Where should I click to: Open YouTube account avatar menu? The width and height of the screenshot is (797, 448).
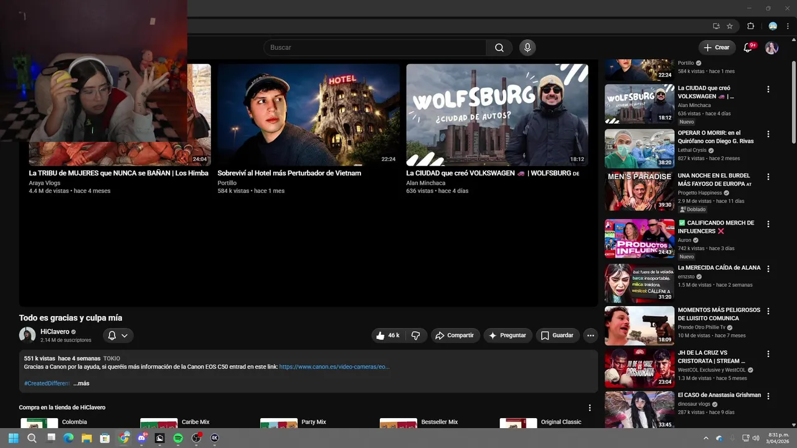pos(771,48)
